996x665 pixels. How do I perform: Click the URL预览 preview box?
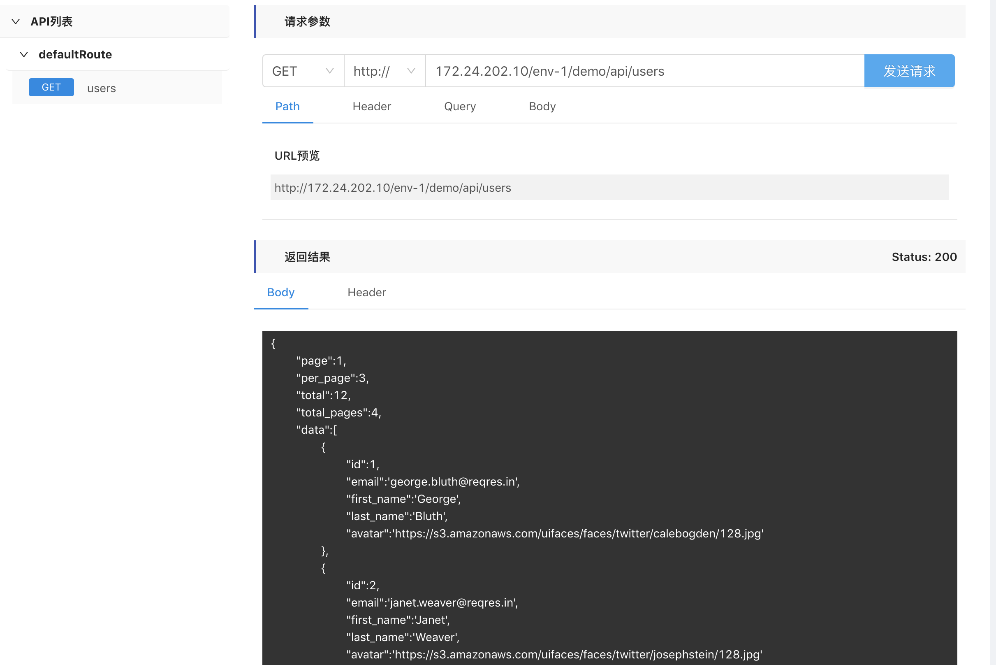coord(609,188)
